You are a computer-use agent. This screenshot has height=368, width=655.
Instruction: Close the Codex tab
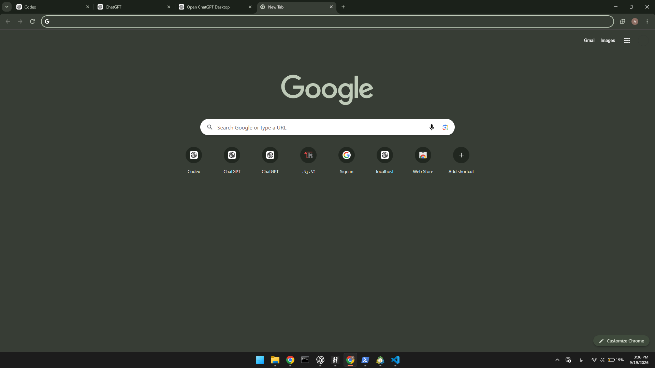[x=88, y=7]
